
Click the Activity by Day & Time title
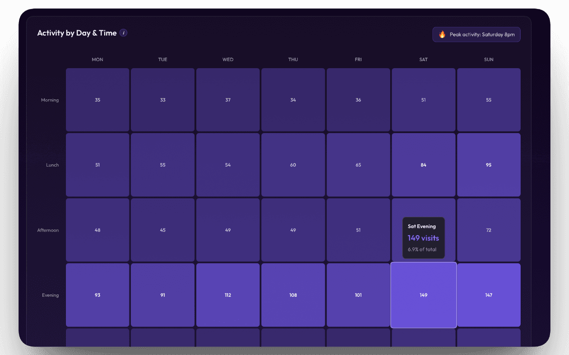coord(77,33)
